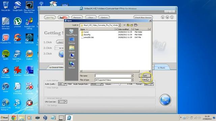This screenshot has width=216, height=121.
Task: Select the iTunes desktop icon
Action: pos(6,87)
